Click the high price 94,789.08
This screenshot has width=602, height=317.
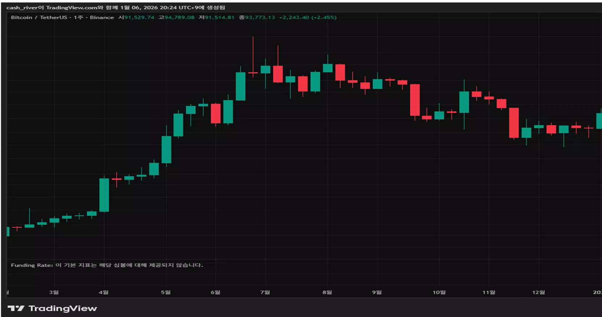179,17
